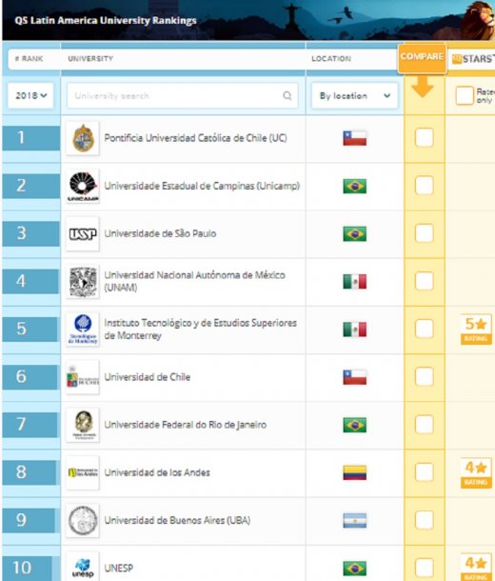The width and height of the screenshot is (495, 581).
Task: Tick compare checkbox for Universidad de Chile
Action: 425,376
